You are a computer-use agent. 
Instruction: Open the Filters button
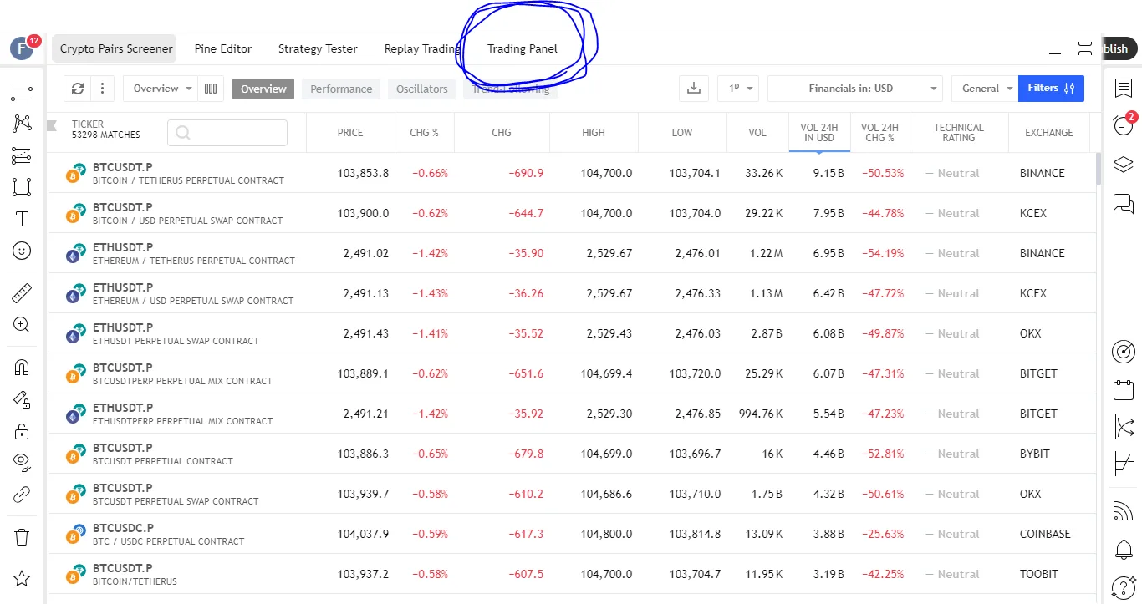[x=1051, y=89]
